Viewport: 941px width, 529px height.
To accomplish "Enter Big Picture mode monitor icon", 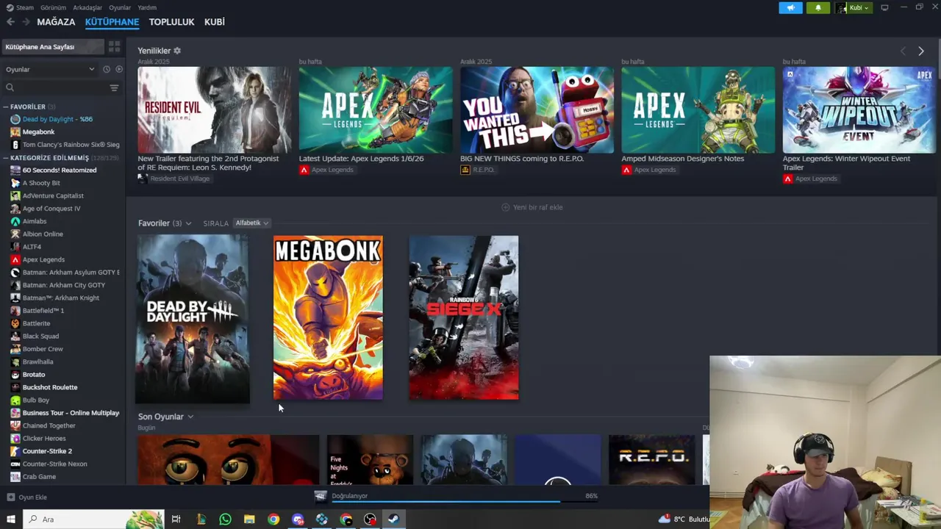I will (x=884, y=7).
